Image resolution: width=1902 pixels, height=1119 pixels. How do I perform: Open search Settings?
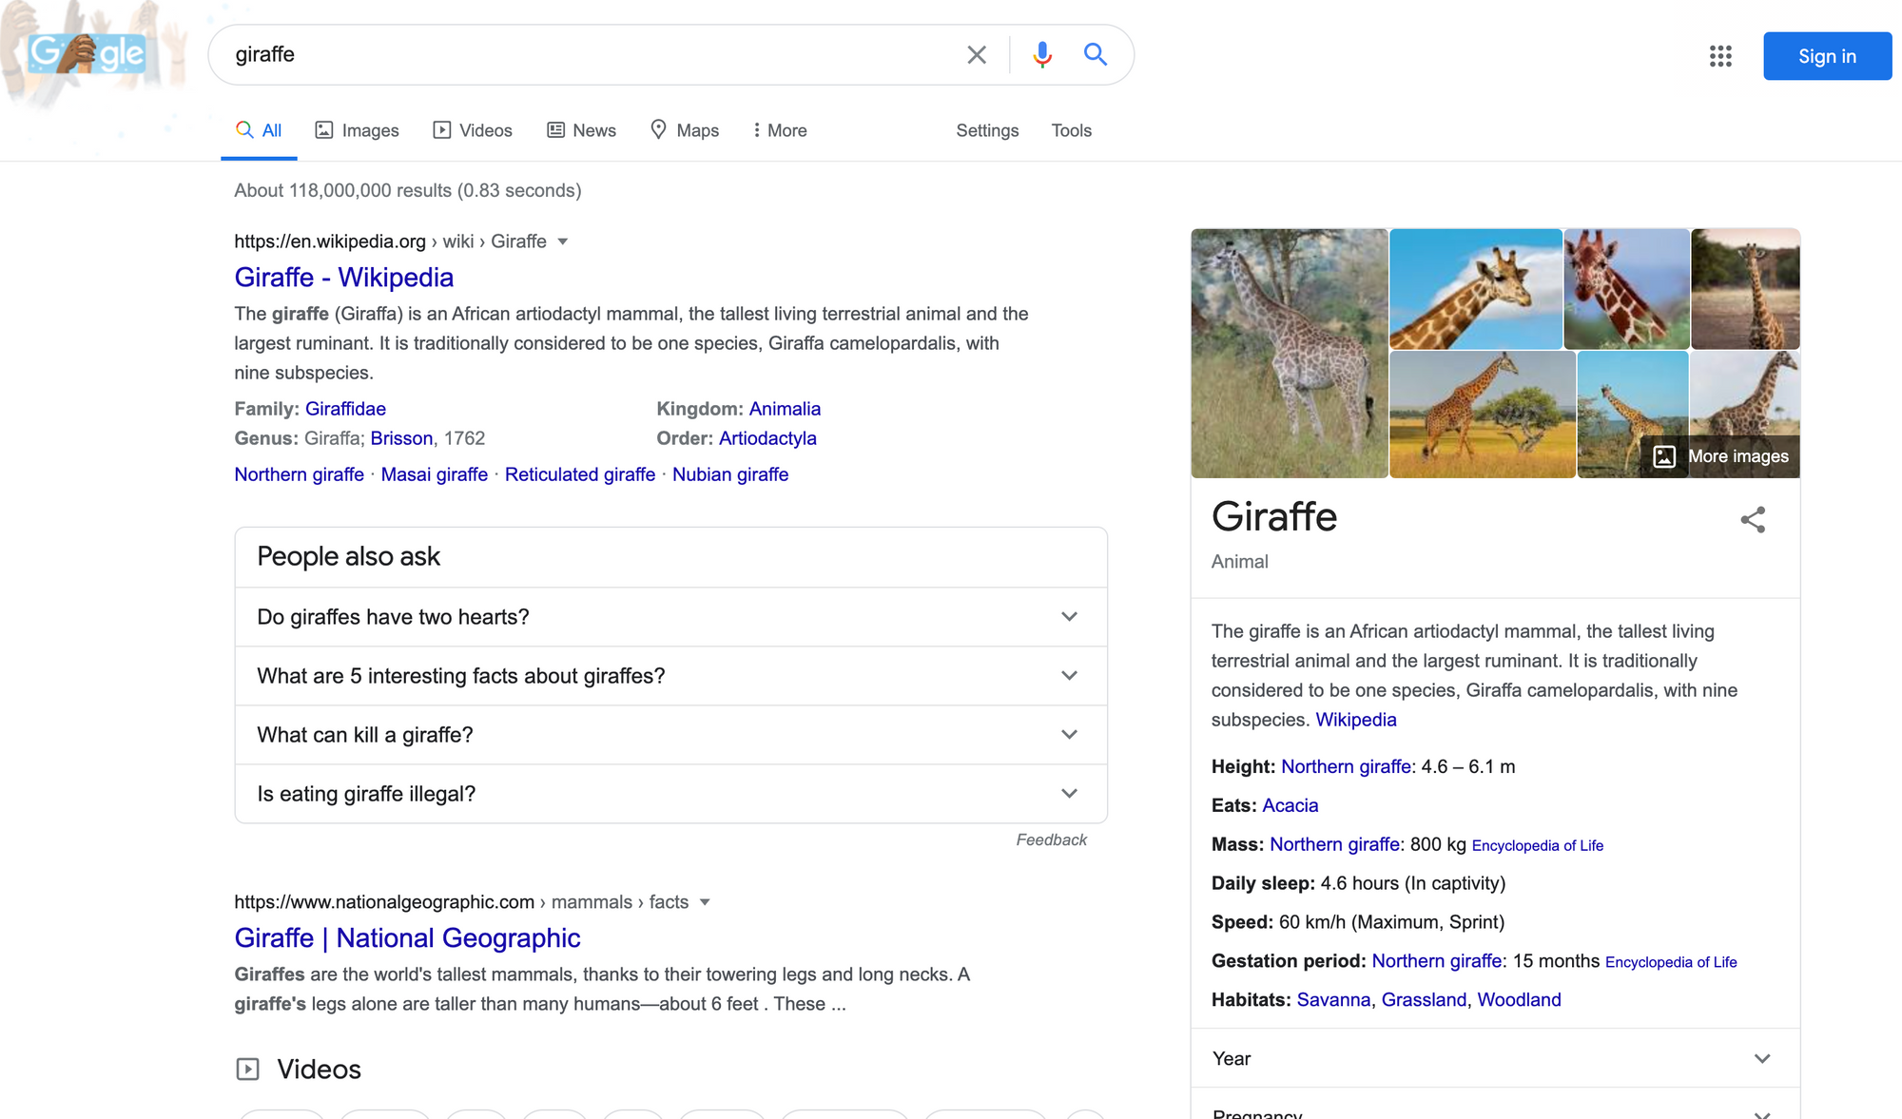[987, 130]
